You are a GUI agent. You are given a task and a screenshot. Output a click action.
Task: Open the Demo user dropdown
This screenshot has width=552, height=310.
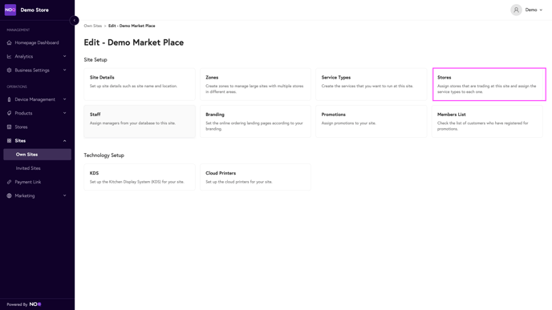pos(534,10)
